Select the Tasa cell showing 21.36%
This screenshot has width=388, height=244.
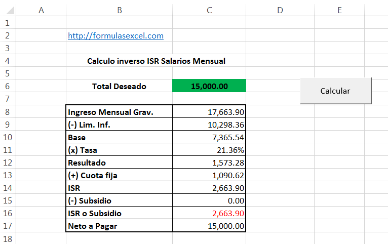[209, 149]
